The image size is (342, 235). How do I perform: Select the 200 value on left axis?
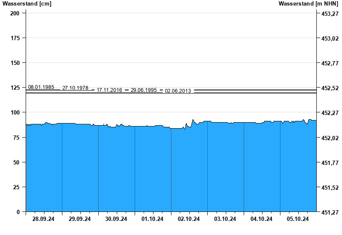(15, 13)
